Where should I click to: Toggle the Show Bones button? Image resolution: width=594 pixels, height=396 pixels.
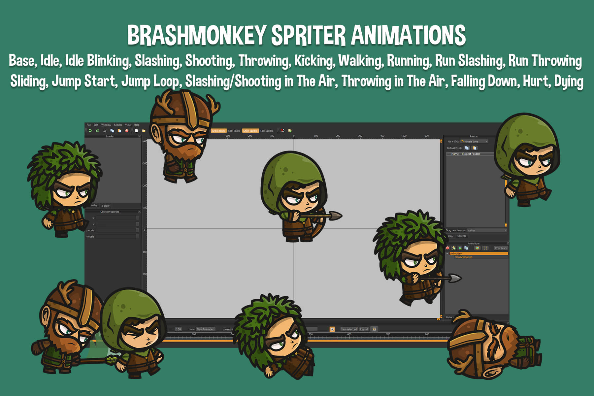pos(219,131)
